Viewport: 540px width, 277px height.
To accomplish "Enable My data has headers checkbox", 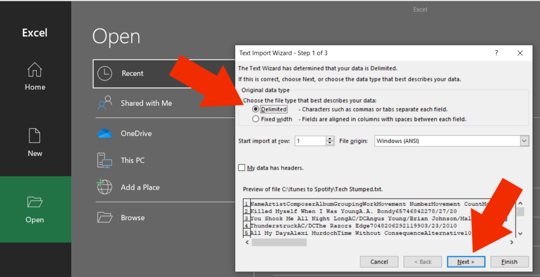I will (x=242, y=168).
